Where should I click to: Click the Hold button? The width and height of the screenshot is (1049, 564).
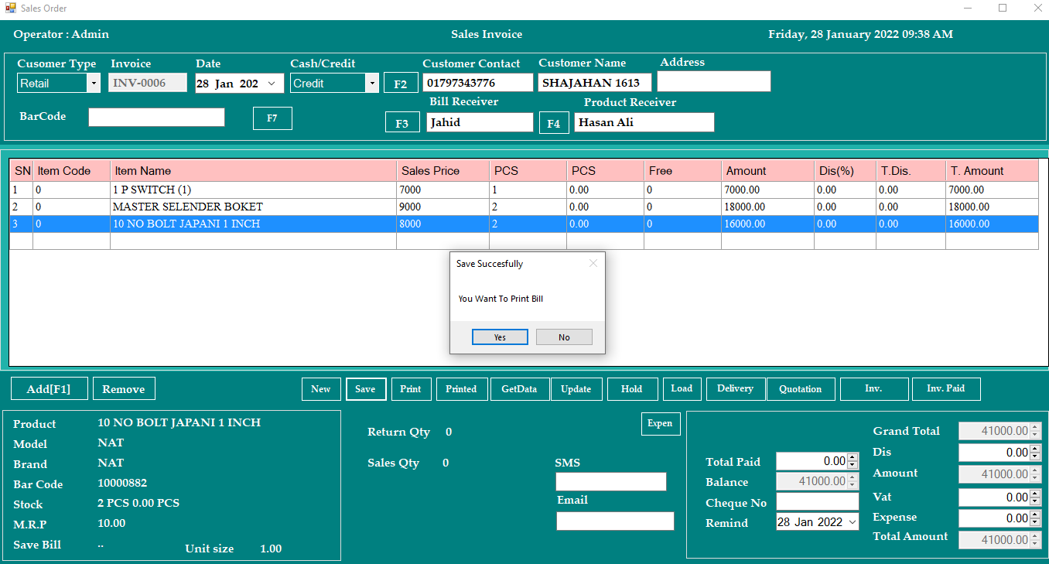[632, 389]
